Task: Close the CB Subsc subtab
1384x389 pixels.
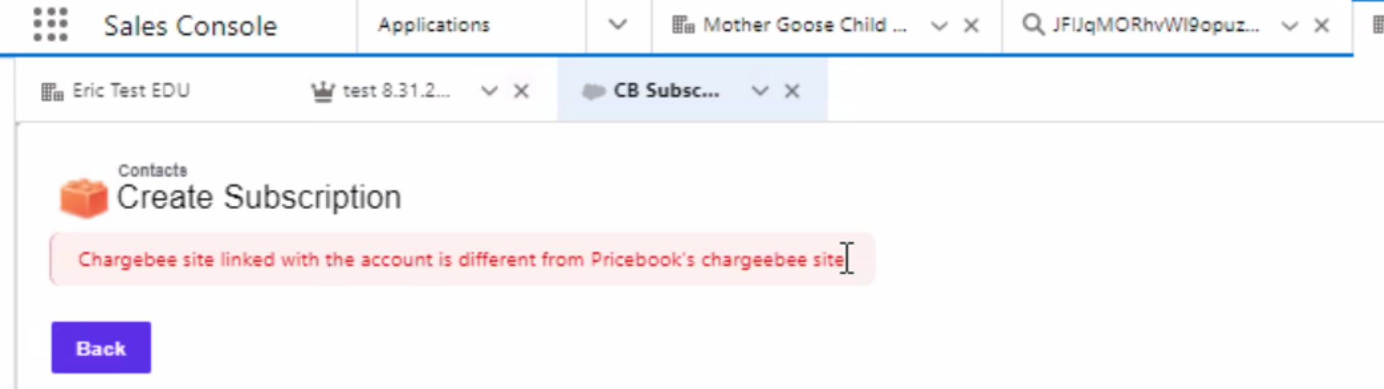Action: [792, 92]
